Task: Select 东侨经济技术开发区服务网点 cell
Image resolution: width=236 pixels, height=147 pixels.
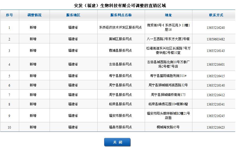Action: pos(120,27)
